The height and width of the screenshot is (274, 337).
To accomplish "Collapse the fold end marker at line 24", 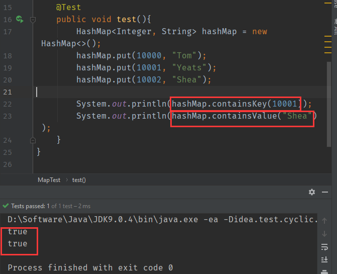I will [33, 140].
